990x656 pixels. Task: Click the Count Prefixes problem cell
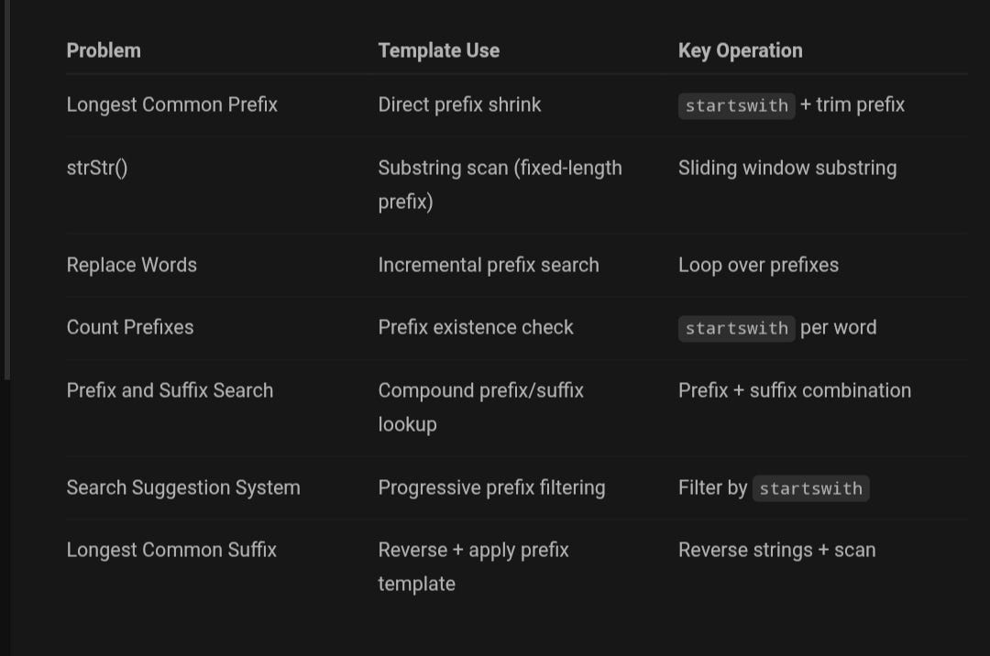[x=130, y=327]
